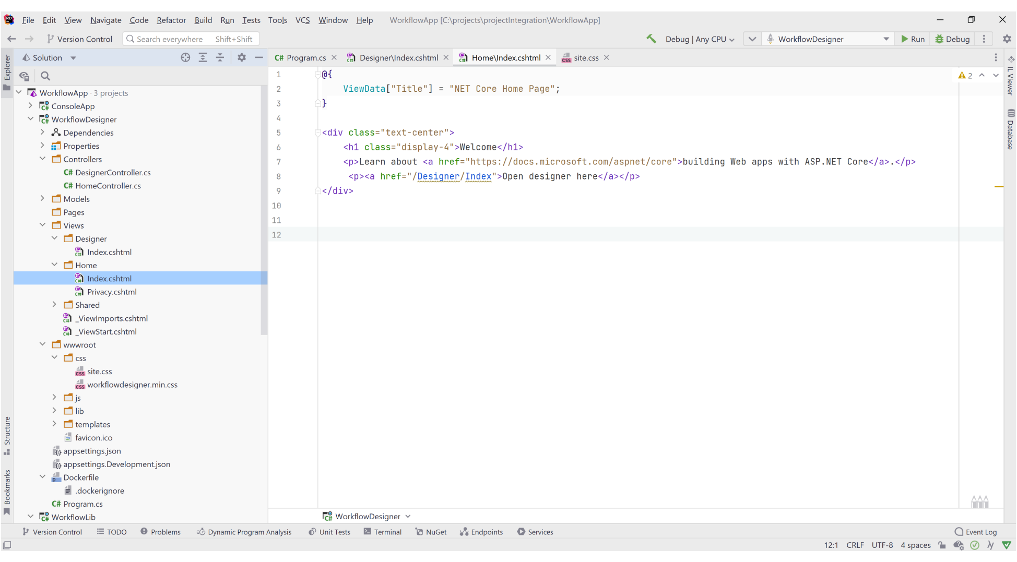Open WorkflowDesigner project context dropdown below editor

367,516
